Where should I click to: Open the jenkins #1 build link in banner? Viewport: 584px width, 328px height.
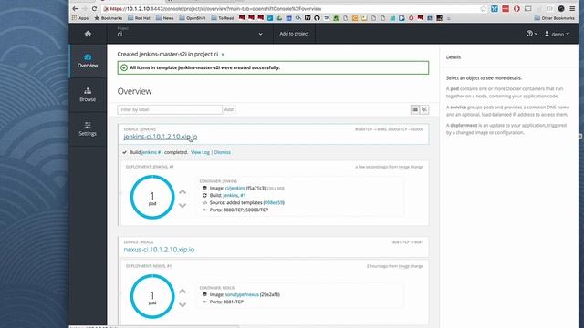[x=152, y=152]
